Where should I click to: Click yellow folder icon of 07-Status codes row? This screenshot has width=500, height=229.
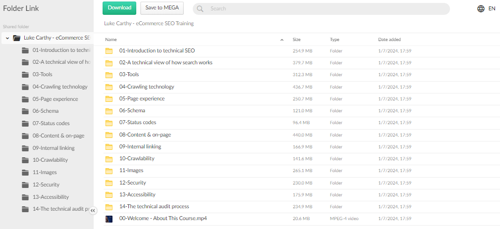[x=109, y=123]
